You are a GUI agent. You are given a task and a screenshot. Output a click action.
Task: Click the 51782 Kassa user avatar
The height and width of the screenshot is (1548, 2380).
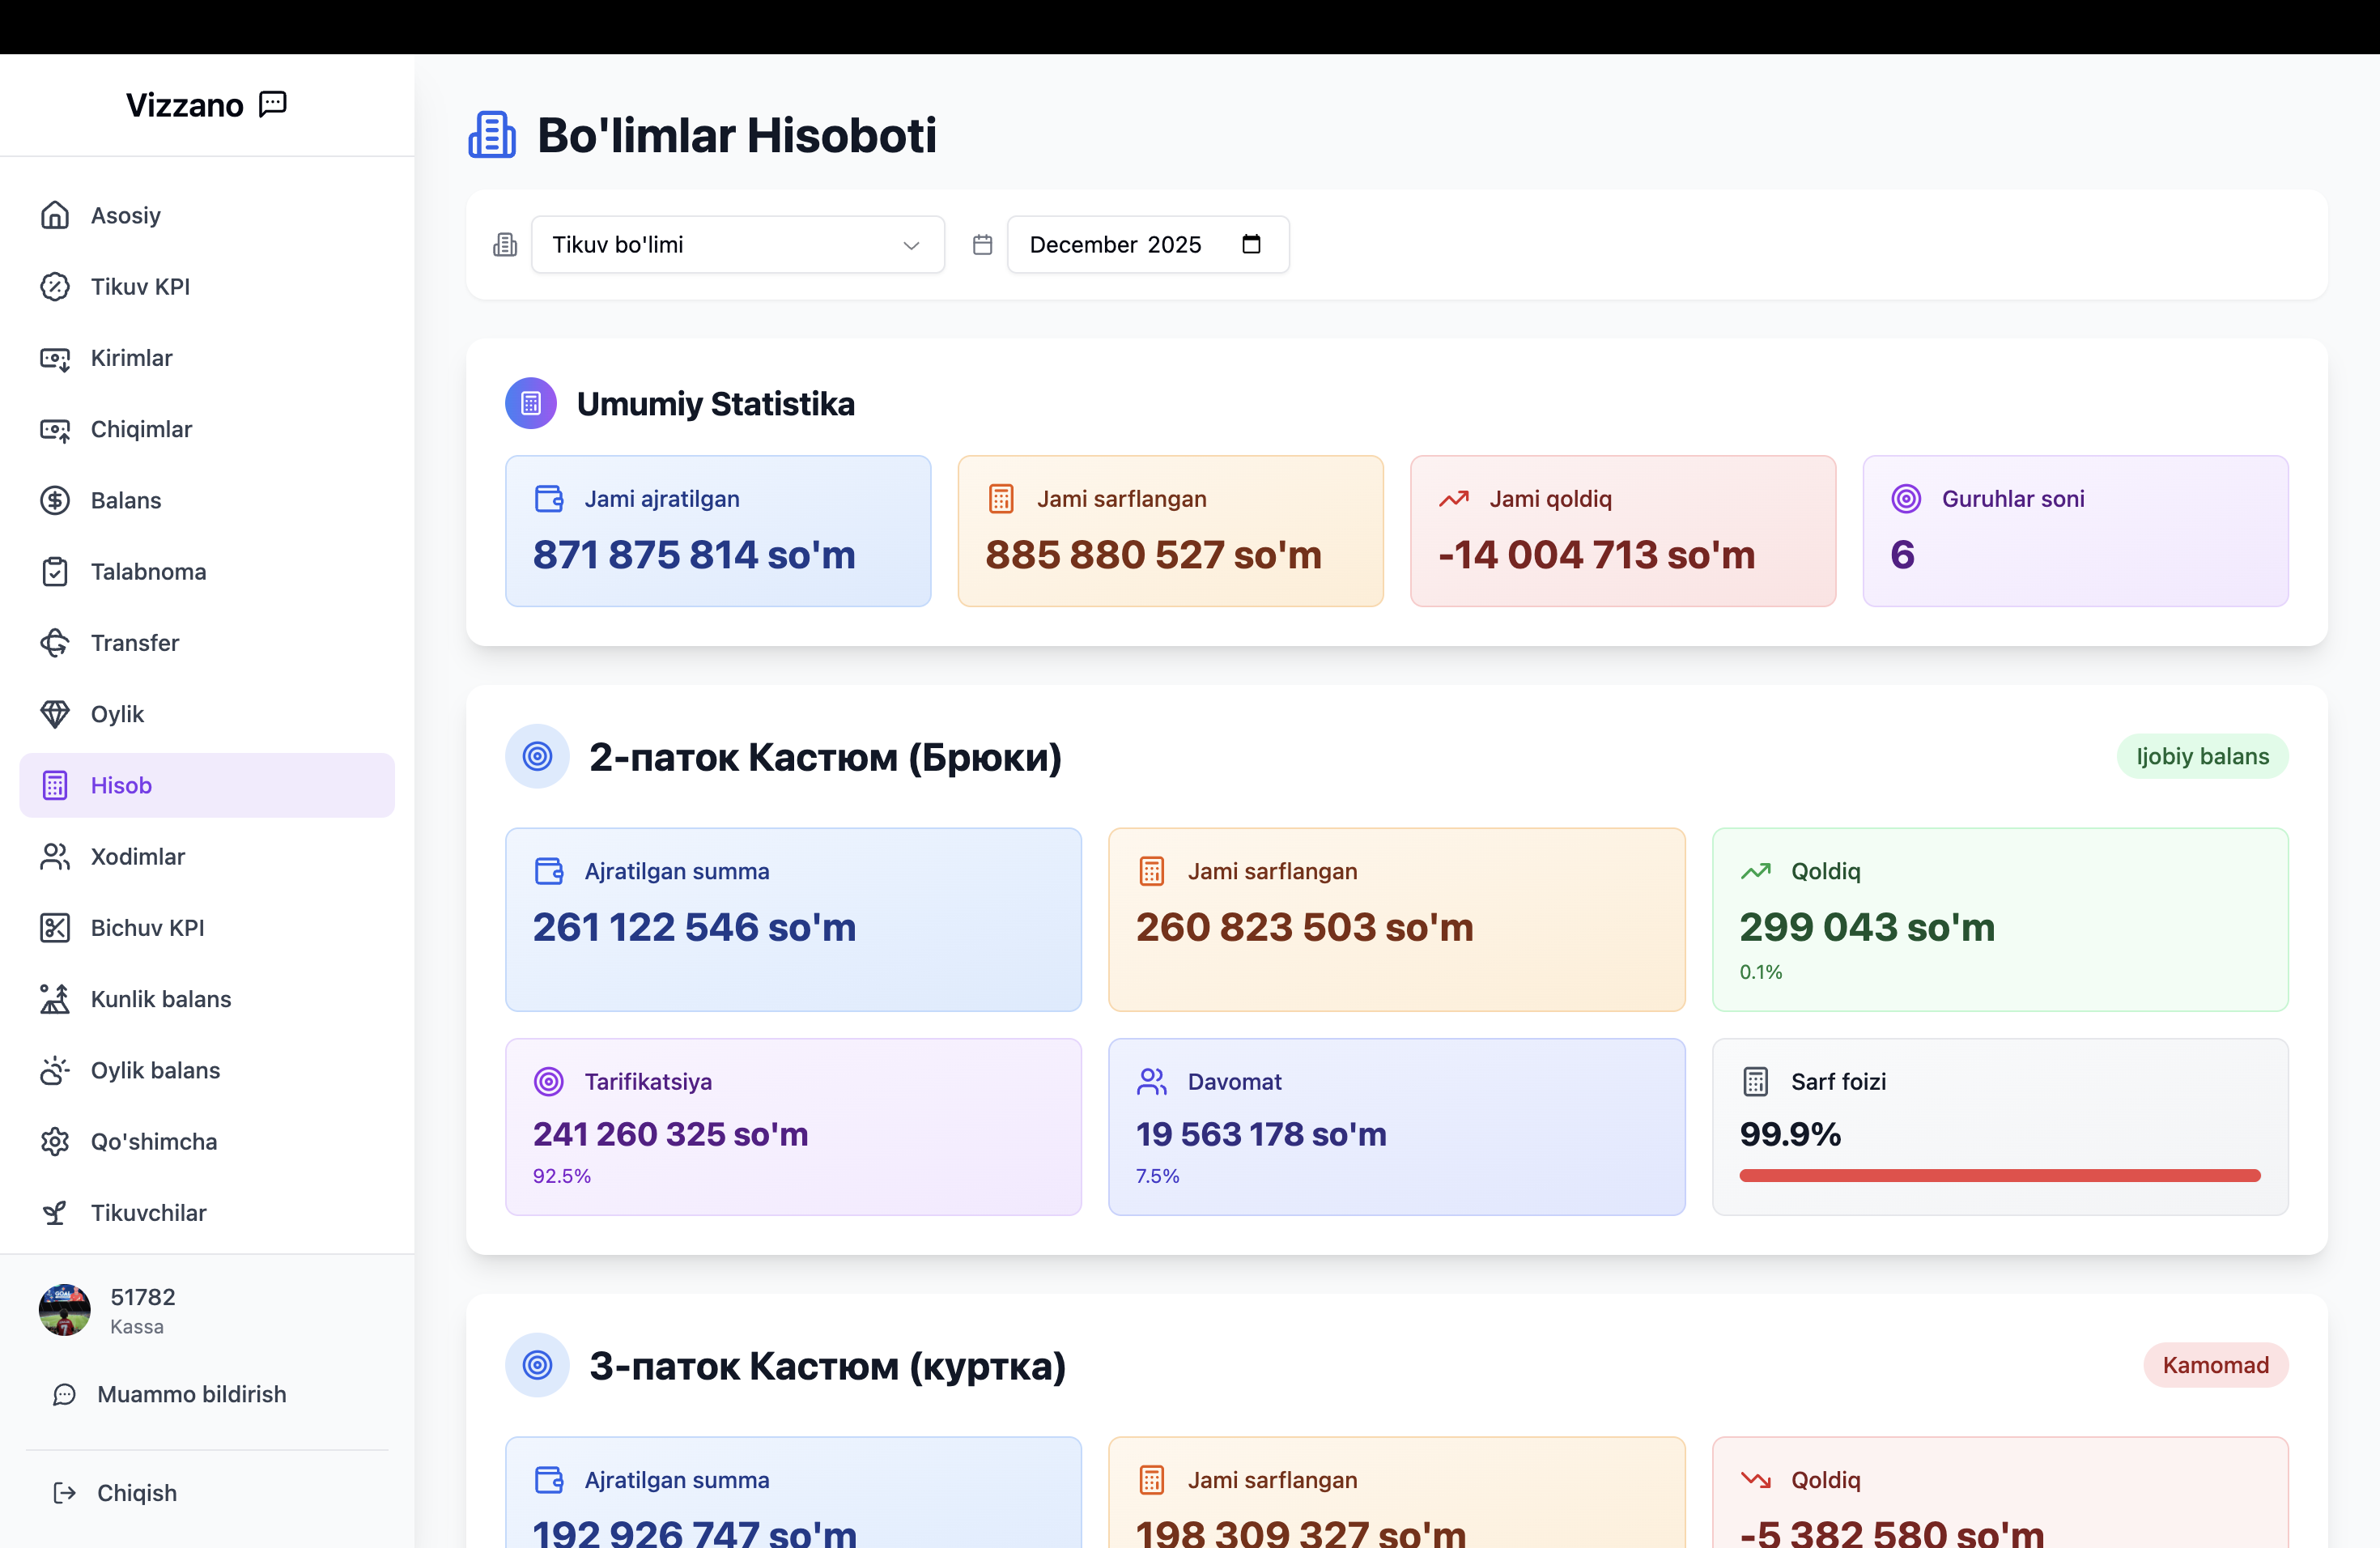click(x=65, y=1310)
